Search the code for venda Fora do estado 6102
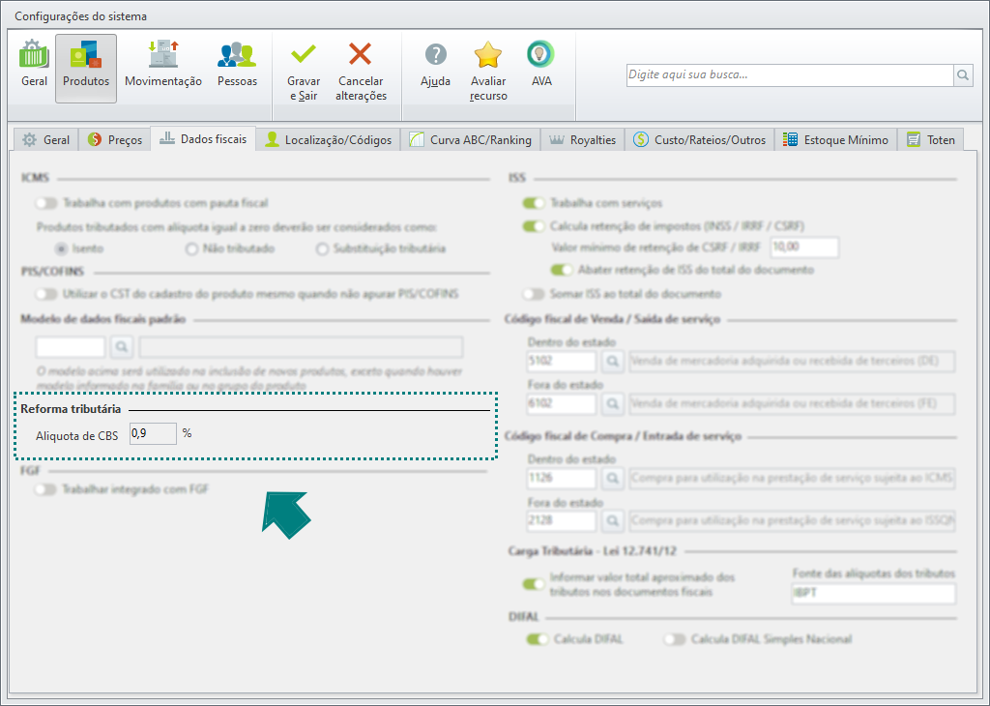The height and width of the screenshot is (706, 990). [x=612, y=403]
